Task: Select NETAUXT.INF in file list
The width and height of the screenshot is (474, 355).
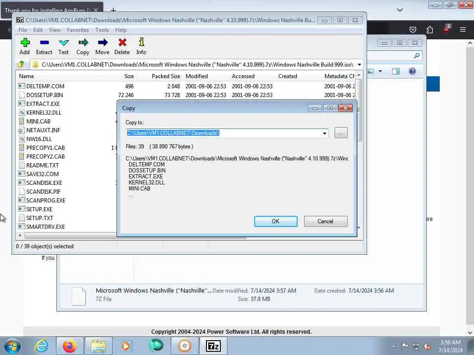Action: [x=43, y=130]
